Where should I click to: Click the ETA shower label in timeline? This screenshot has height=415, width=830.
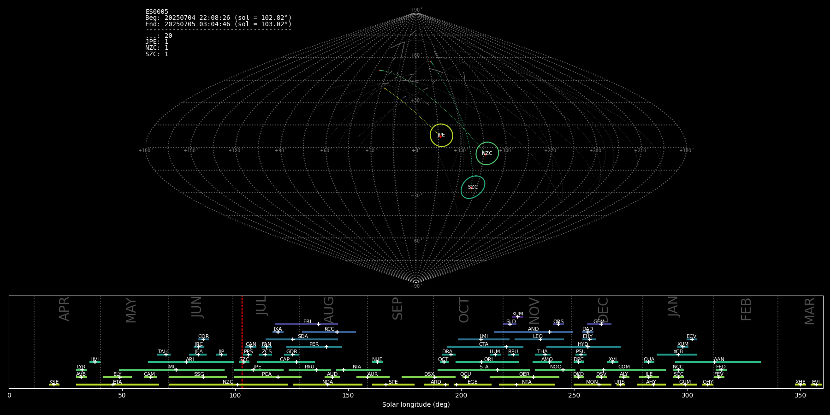[118, 382]
